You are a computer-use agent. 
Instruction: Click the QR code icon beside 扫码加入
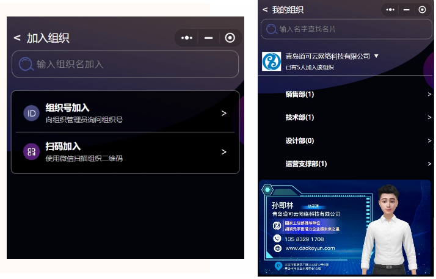click(x=31, y=152)
